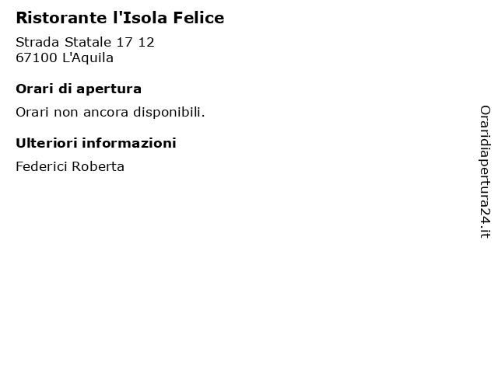
Task: Click the word disponibili in the hours text
Action: pyautogui.click(x=169, y=112)
